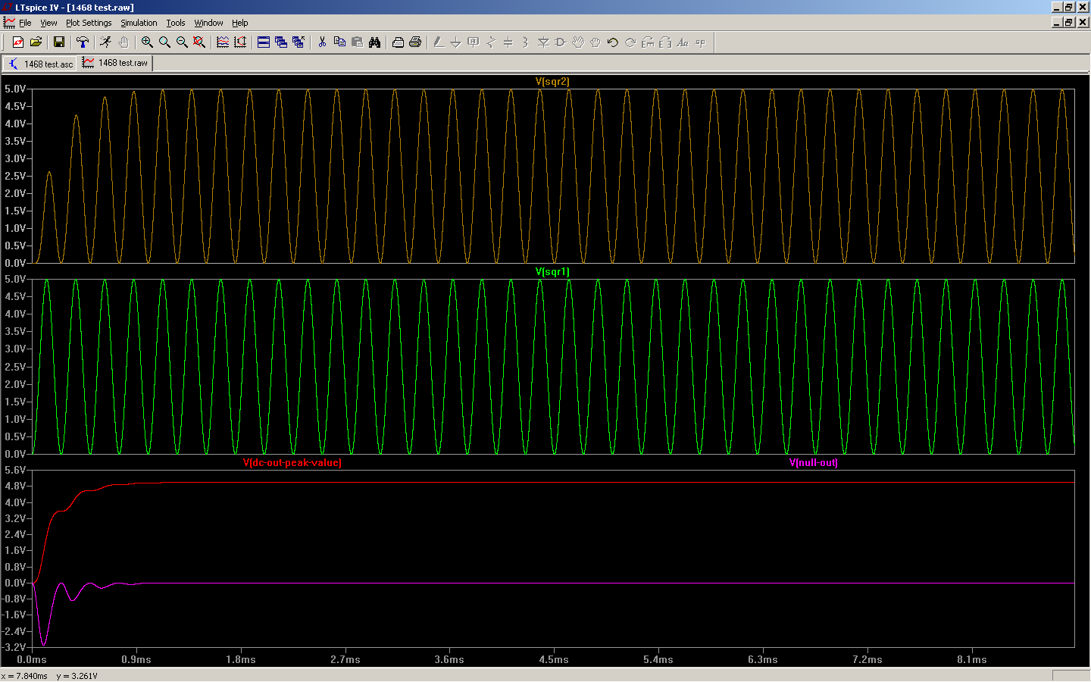Click the Halt simulation hand icon

pyautogui.click(x=123, y=42)
